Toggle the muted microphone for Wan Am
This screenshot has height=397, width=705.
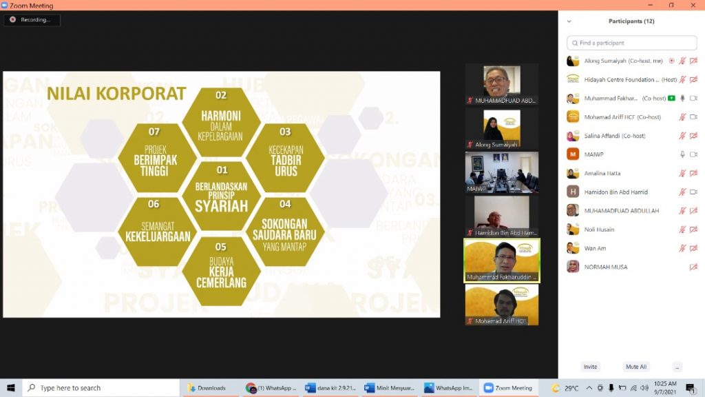tap(682, 248)
